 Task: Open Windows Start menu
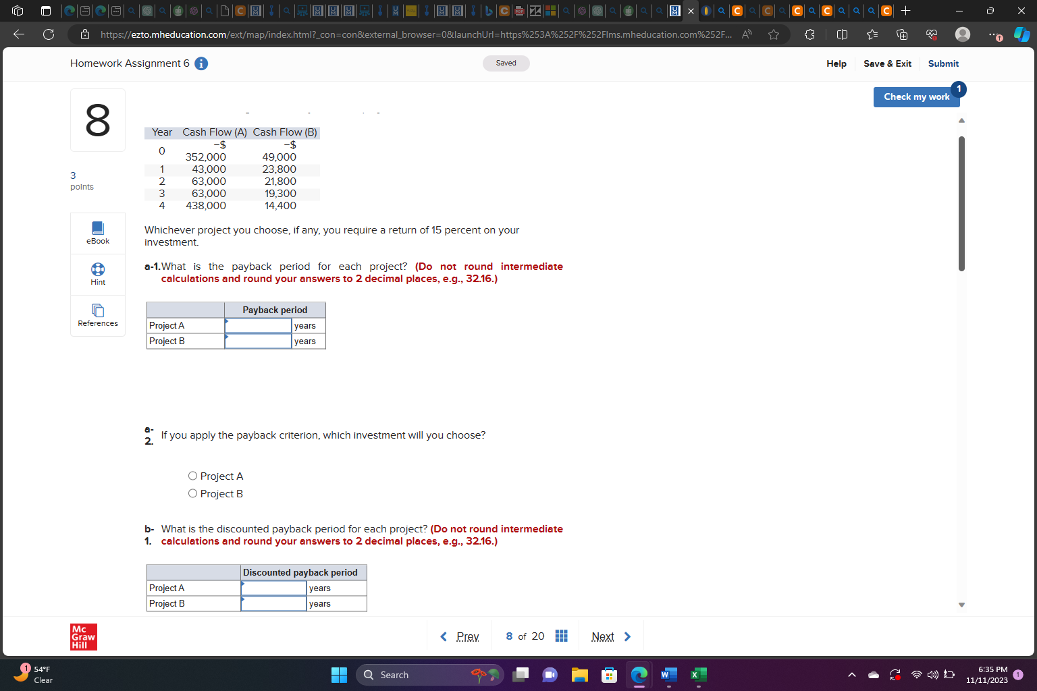point(339,675)
